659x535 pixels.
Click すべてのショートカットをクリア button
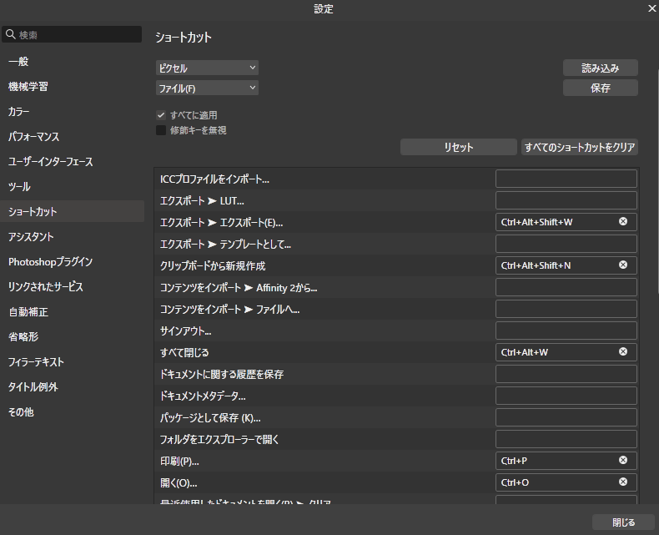pyautogui.click(x=580, y=148)
